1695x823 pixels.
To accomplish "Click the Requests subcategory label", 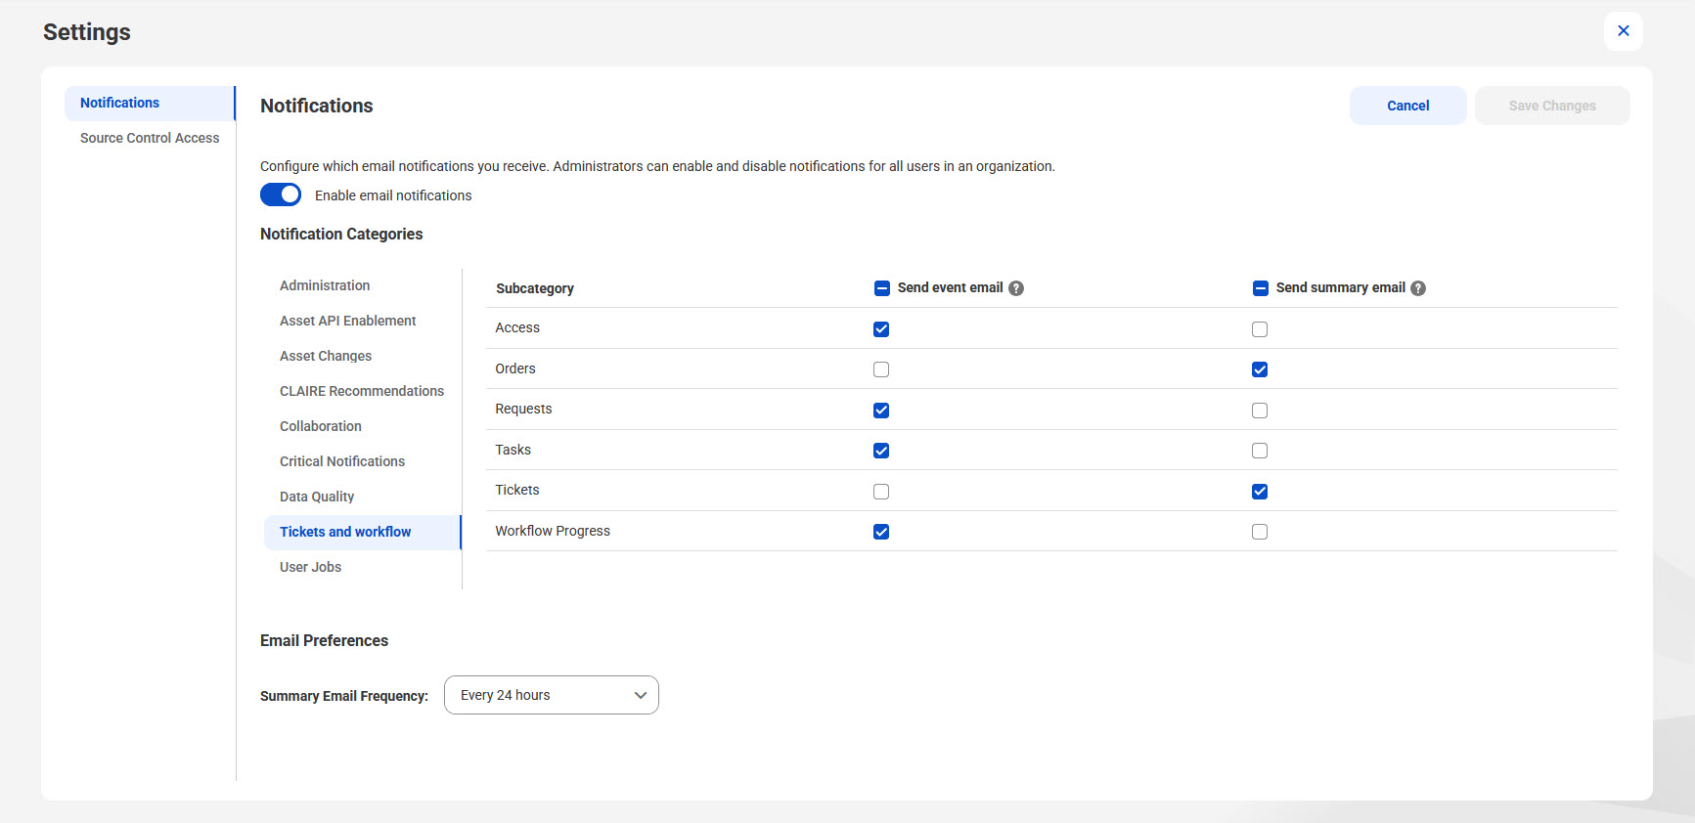I will [523, 409].
